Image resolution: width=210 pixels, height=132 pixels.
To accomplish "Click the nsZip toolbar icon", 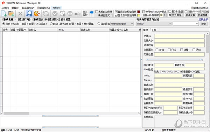I will pos(77,14).
